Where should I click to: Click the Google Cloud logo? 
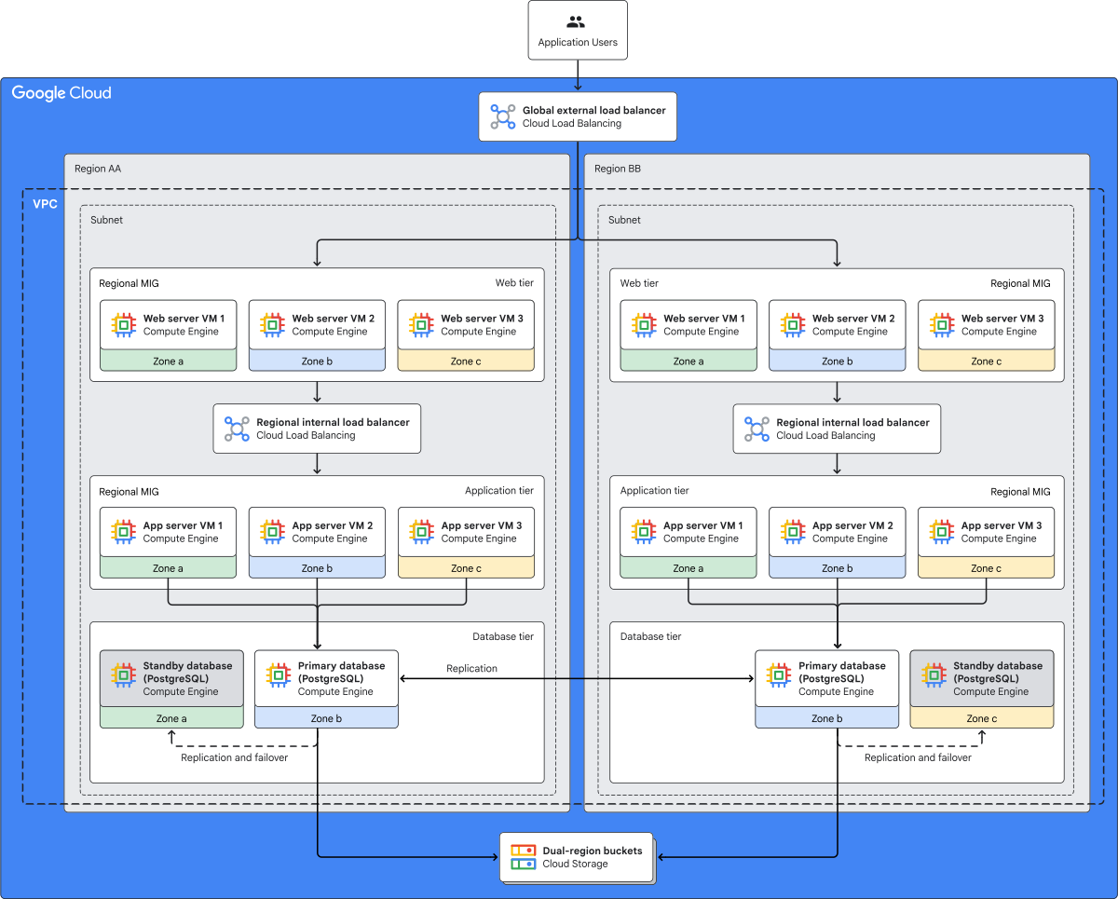pyautogui.click(x=61, y=93)
